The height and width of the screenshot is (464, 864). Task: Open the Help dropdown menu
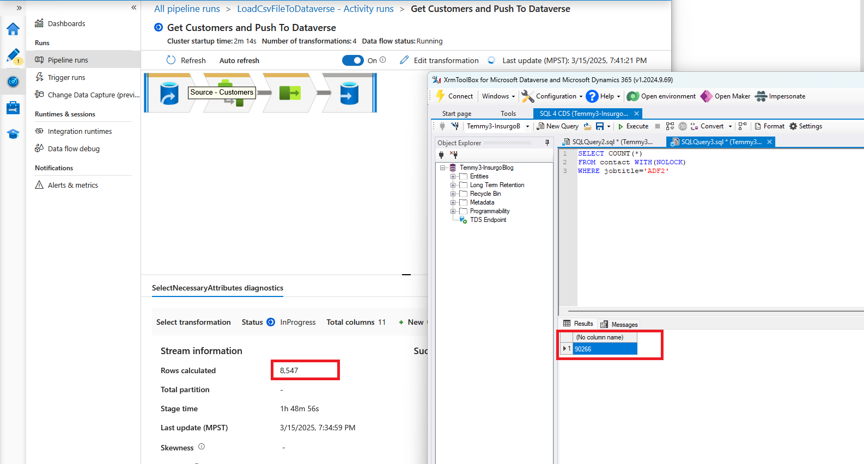tap(603, 96)
